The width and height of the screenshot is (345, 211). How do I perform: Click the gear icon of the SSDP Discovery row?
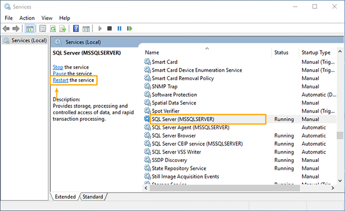pyautogui.click(x=147, y=160)
